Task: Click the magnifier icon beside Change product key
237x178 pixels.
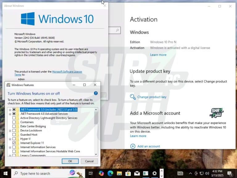Action: (133, 97)
